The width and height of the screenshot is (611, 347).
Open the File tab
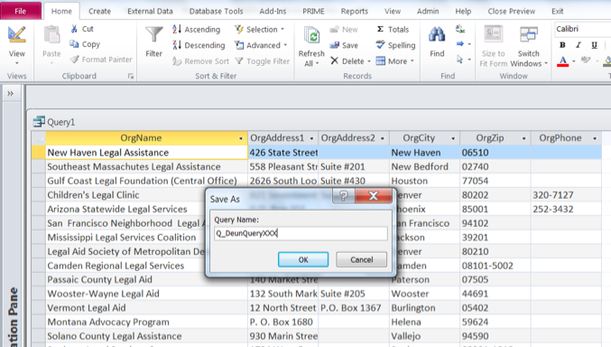coord(21,11)
